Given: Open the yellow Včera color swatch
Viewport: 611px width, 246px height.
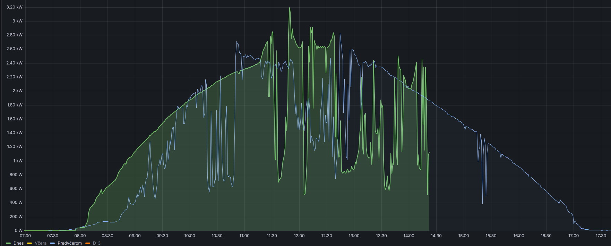Looking at the screenshot, I should (29, 243).
